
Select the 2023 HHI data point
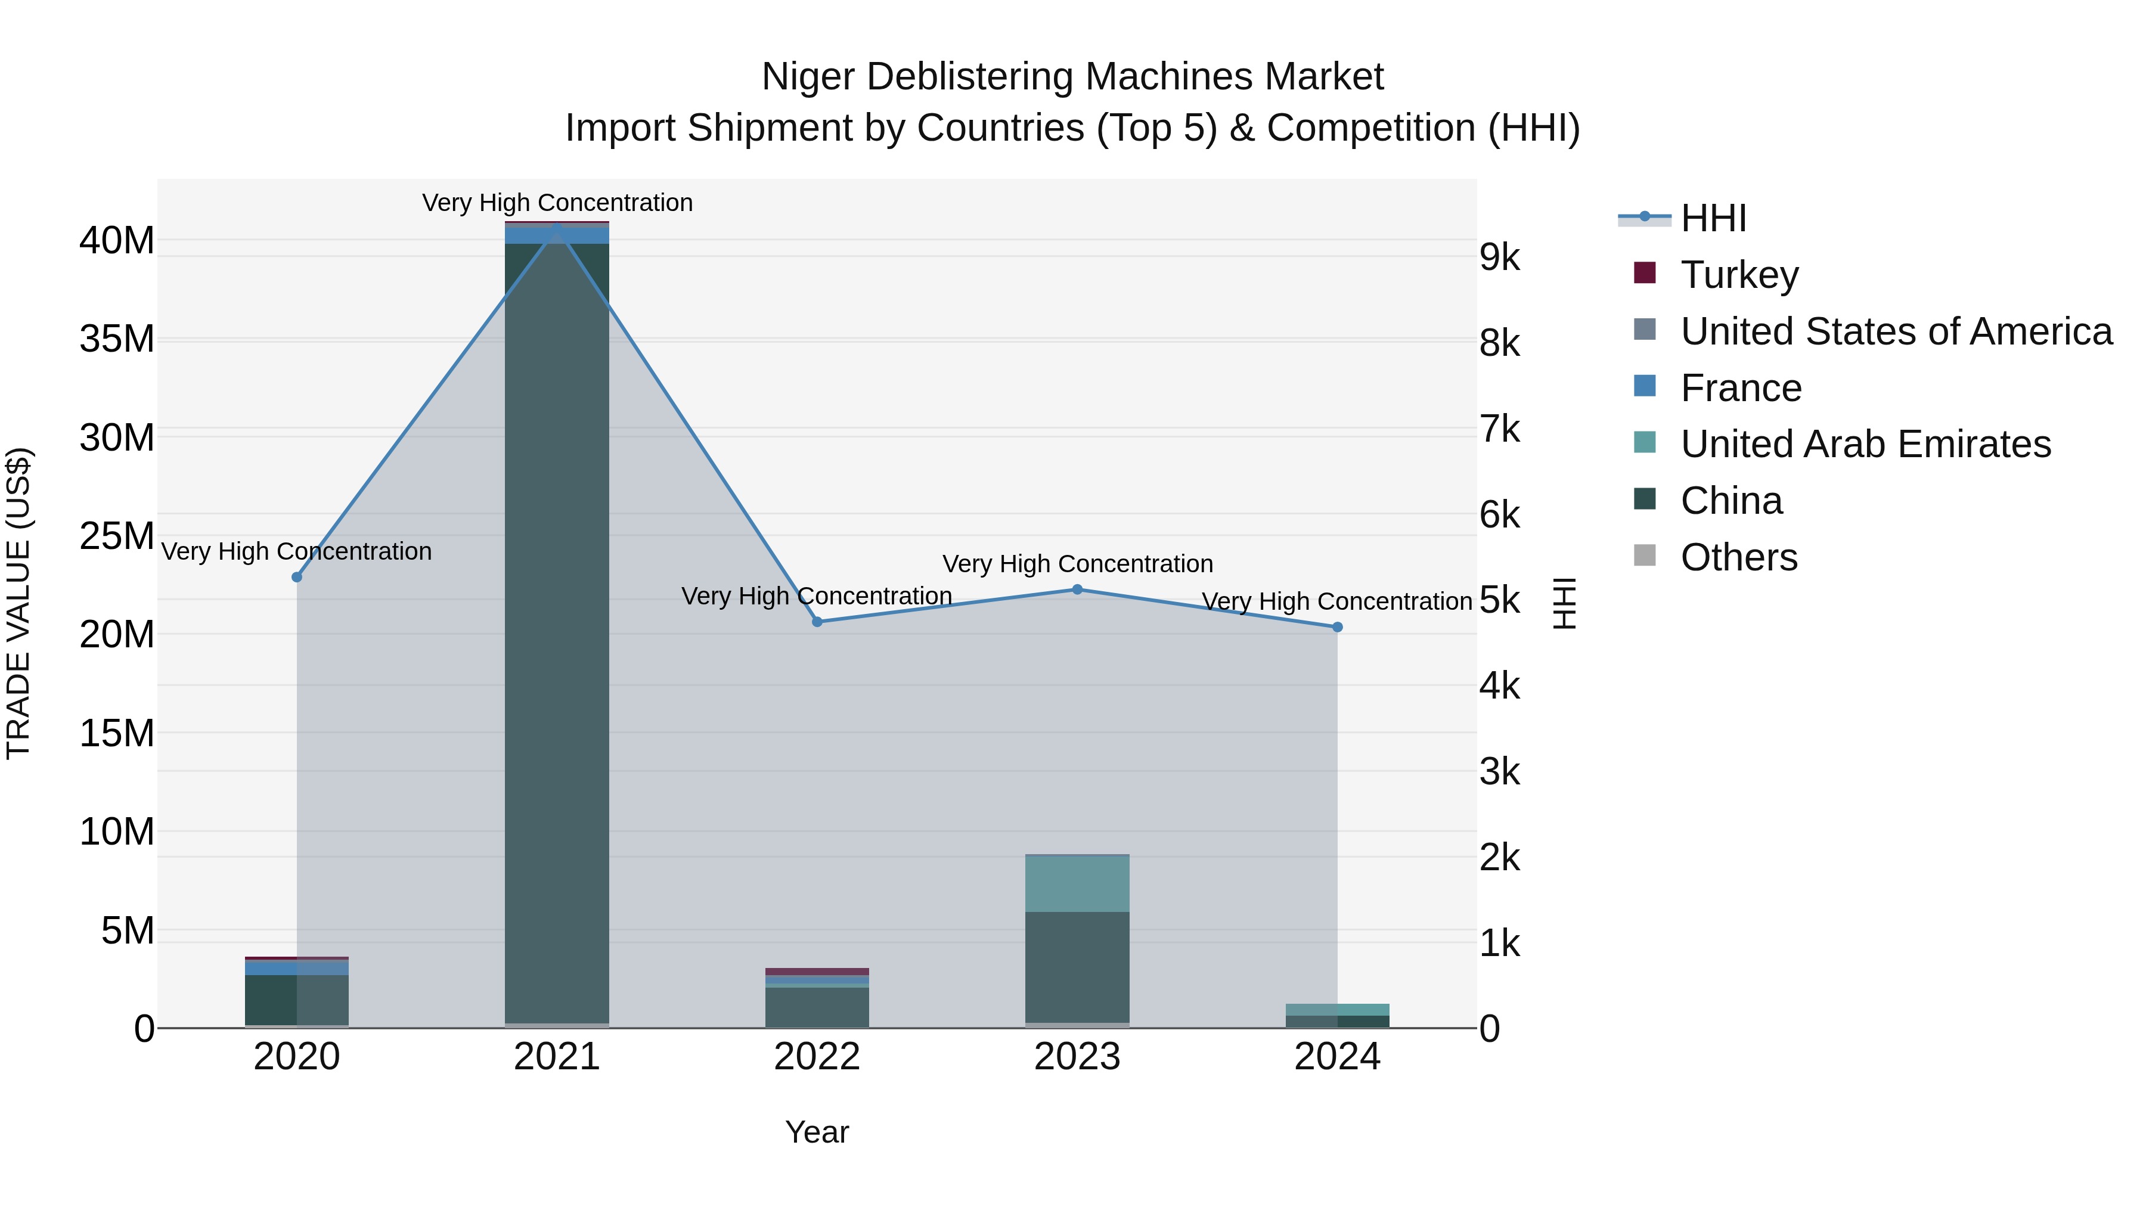[x=1077, y=589]
